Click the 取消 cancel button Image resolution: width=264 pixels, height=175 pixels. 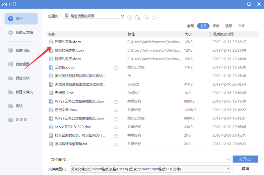pos(245,169)
